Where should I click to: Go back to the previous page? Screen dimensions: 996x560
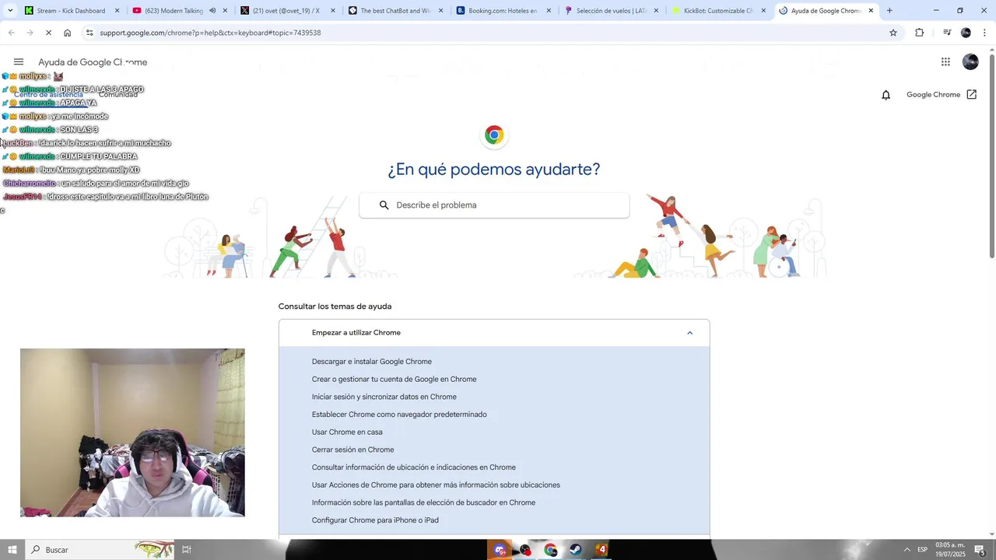tap(11, 33)
